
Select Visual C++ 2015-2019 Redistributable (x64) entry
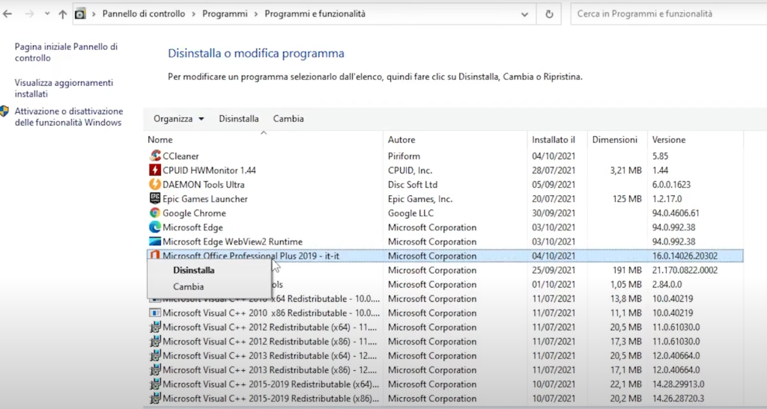pyautogui.click(x=271, y=384)
